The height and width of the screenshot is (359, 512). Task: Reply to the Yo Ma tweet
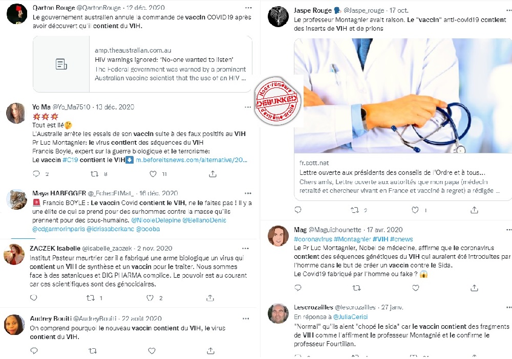pyautogui.click(x=36, y=174)
